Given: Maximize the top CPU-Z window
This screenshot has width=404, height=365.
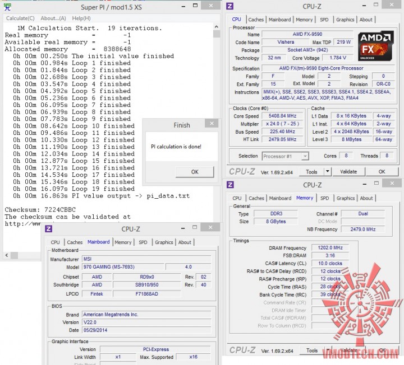Looking at the screenshot, I should [x=376, y=4].
